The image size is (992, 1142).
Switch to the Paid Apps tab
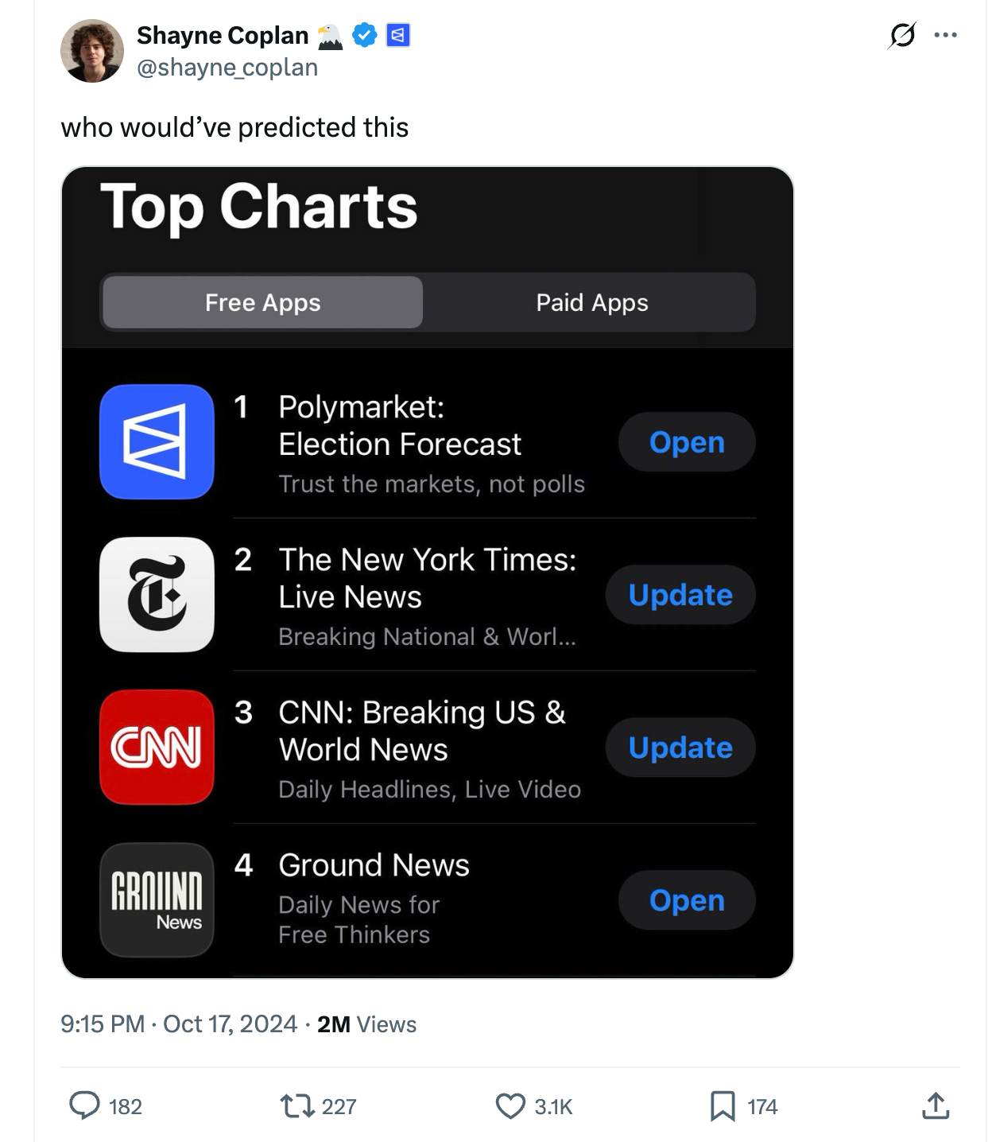591,302
